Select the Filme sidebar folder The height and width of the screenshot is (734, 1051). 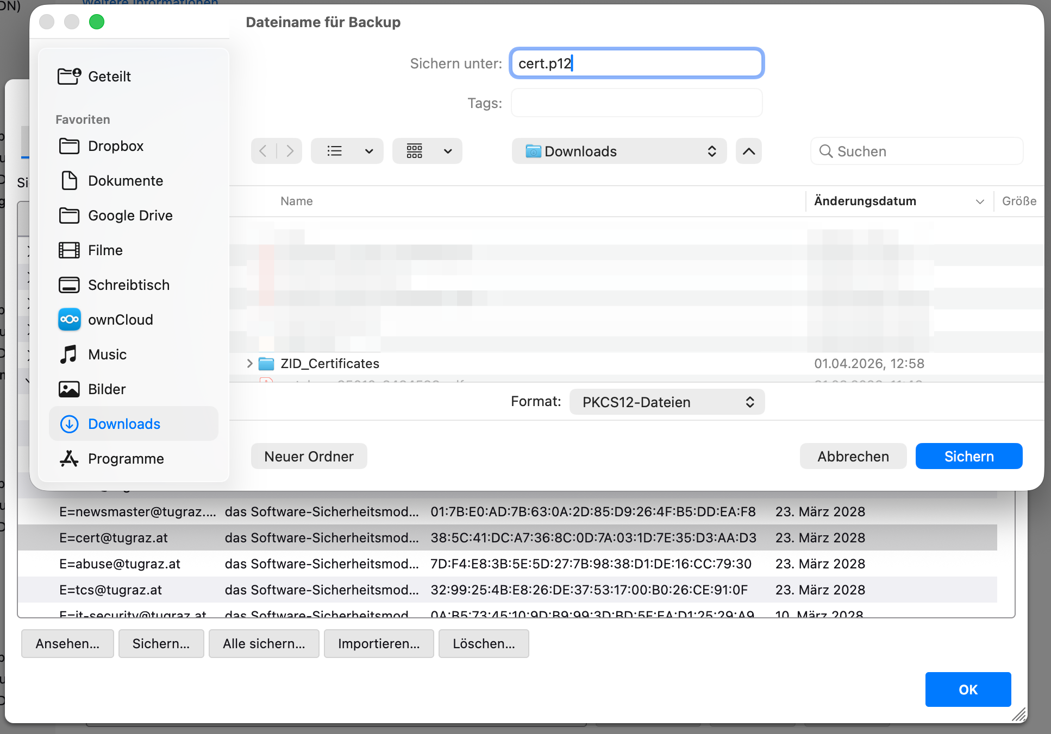105,250
